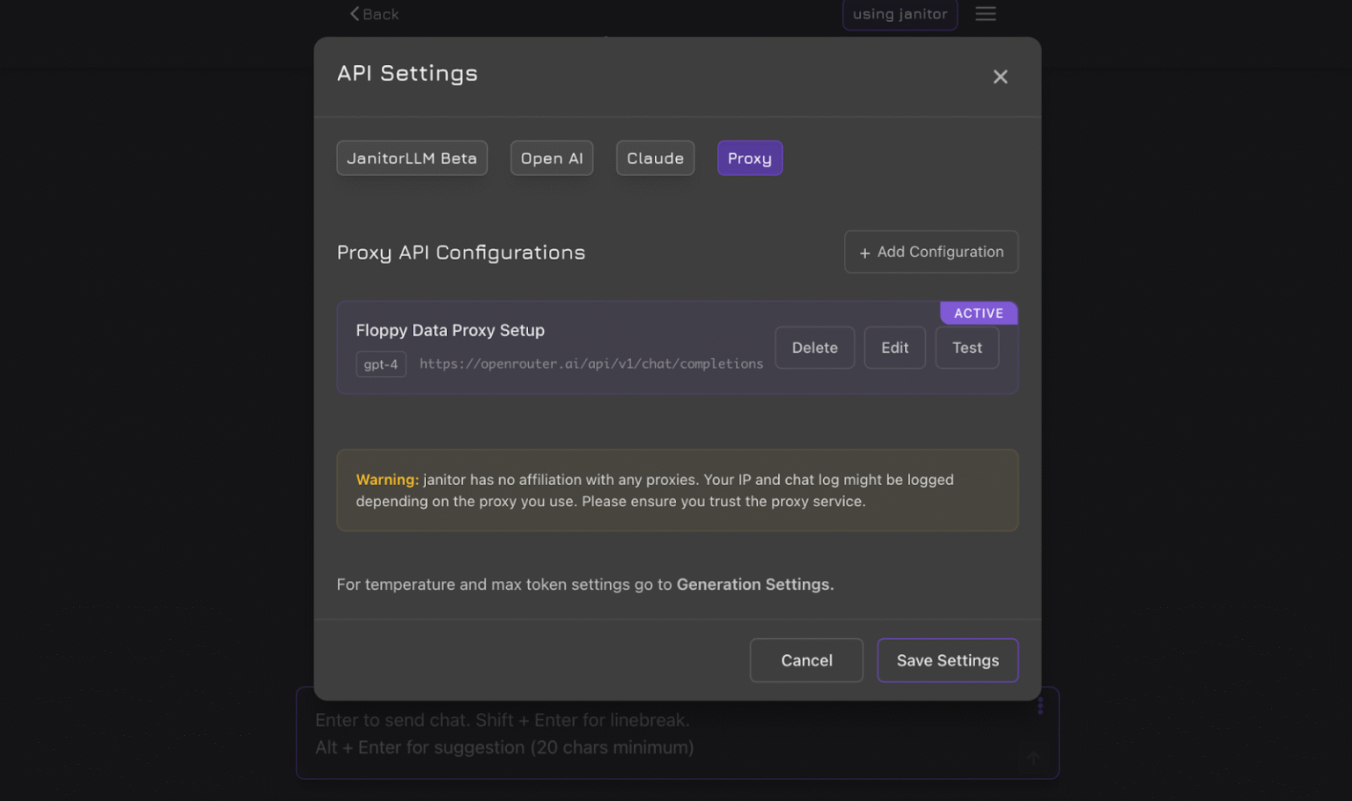This screenshot has width=1352, height=801.
Task: Cancel the API settings changes
Action: (806, 660)
